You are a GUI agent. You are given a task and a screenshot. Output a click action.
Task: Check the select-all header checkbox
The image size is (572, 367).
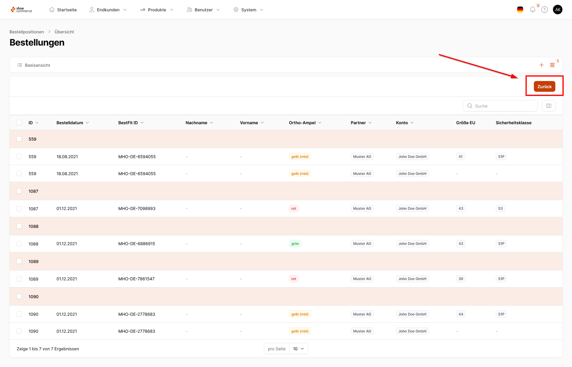point(19,122)
